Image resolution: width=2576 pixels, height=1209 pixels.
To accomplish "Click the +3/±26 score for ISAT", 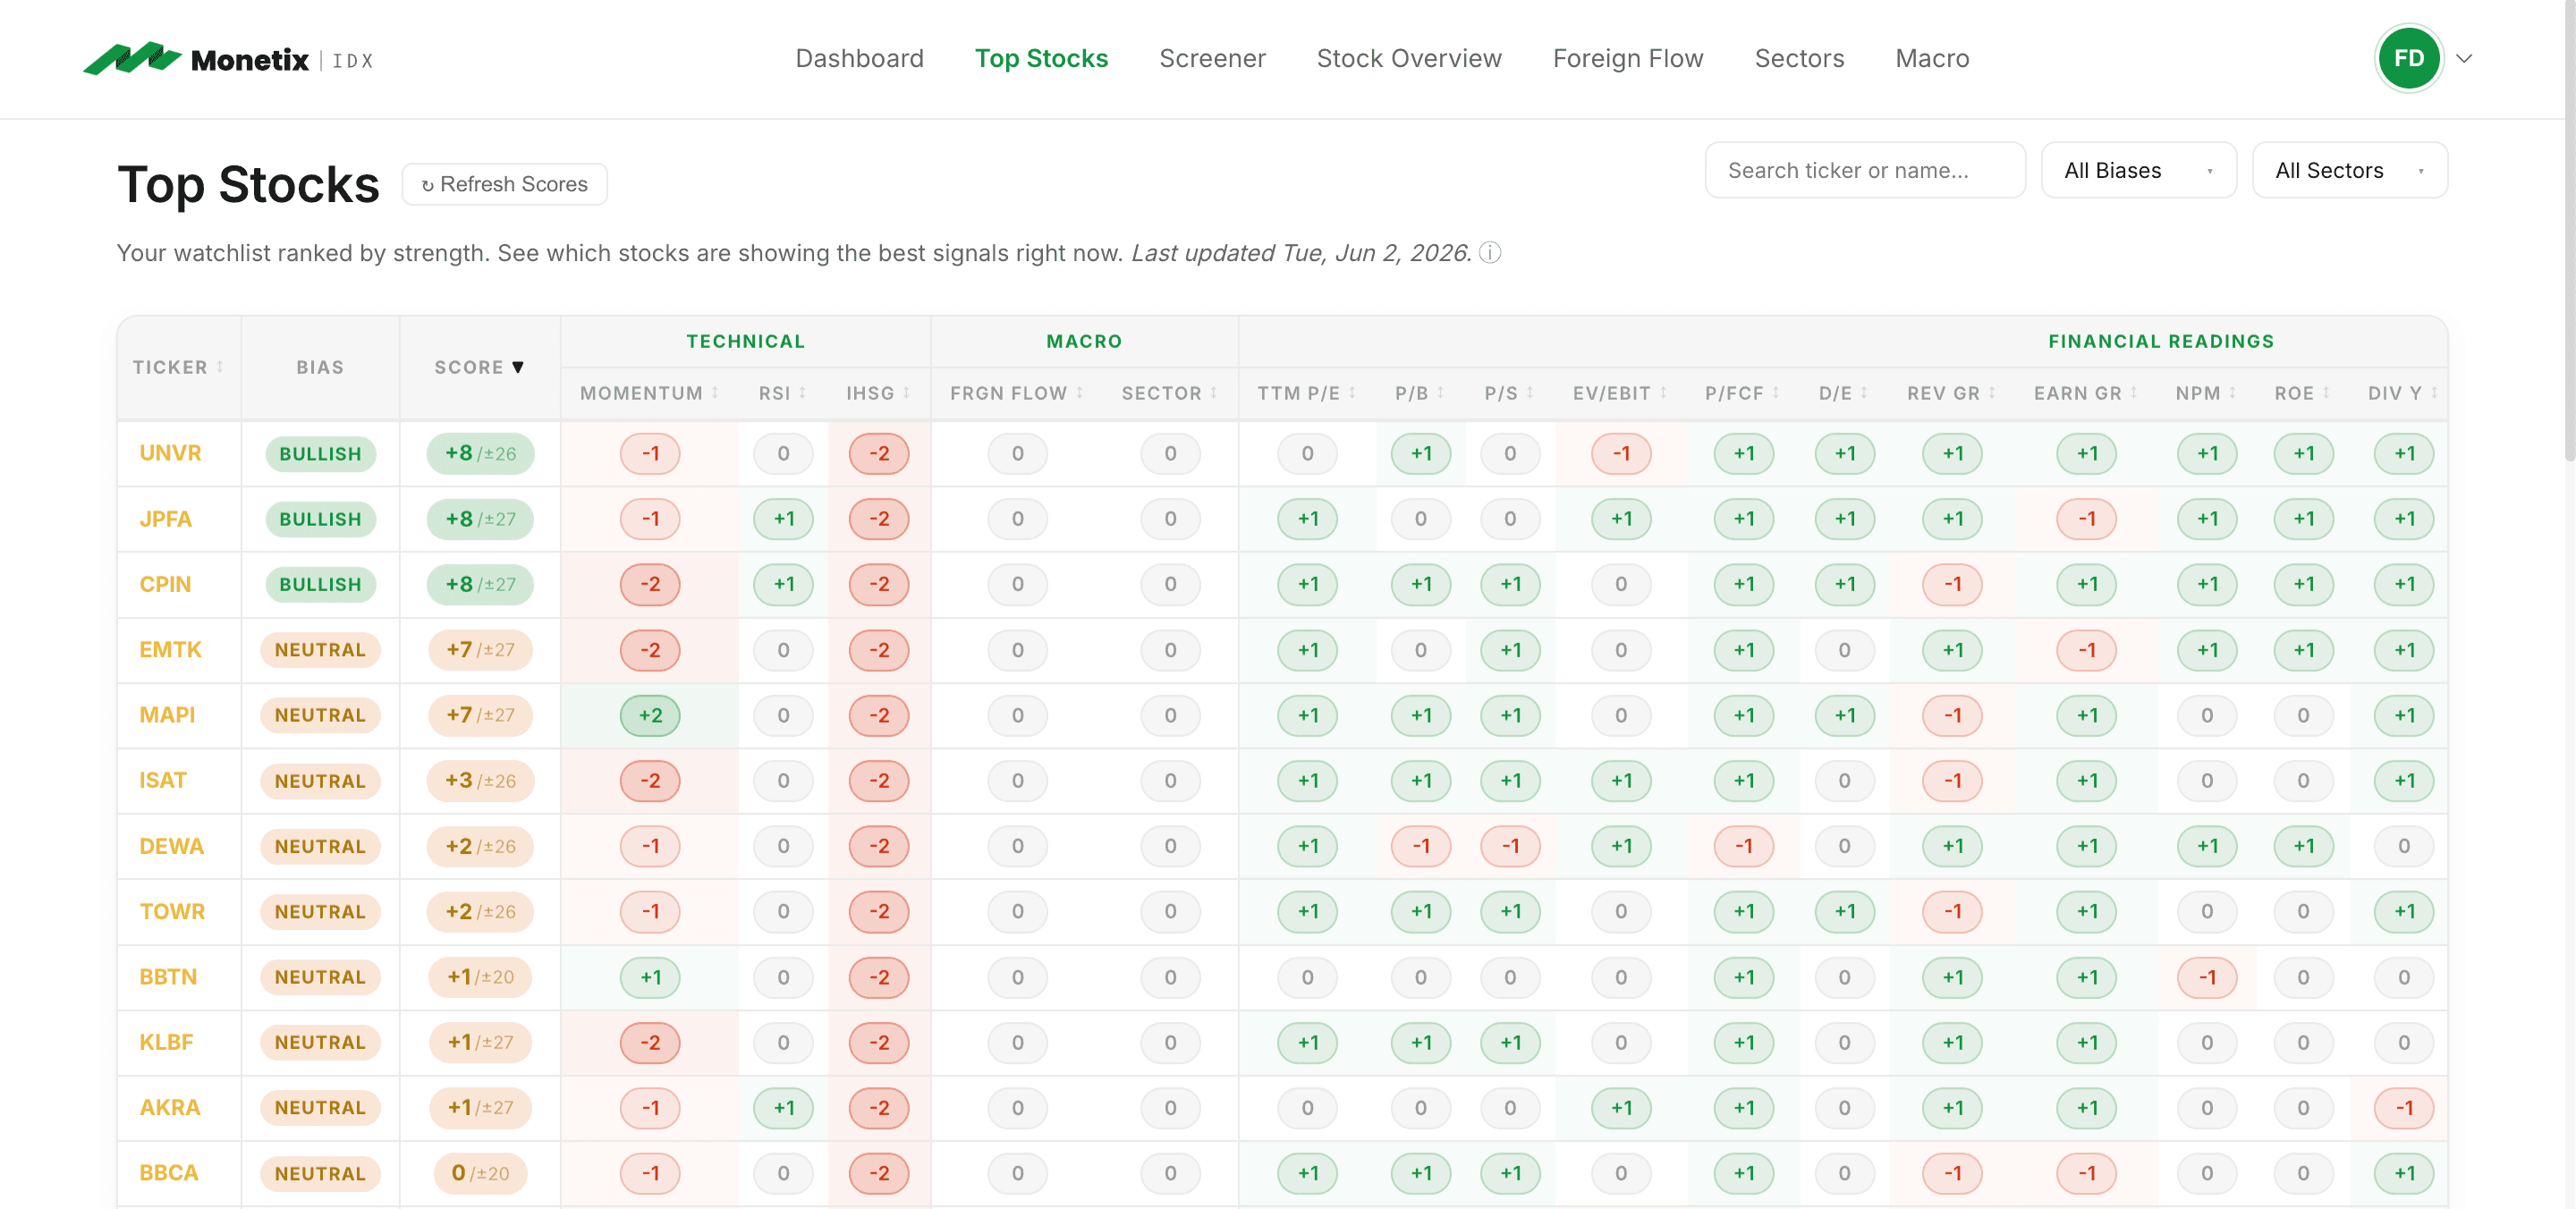I will tap(480, 780).
